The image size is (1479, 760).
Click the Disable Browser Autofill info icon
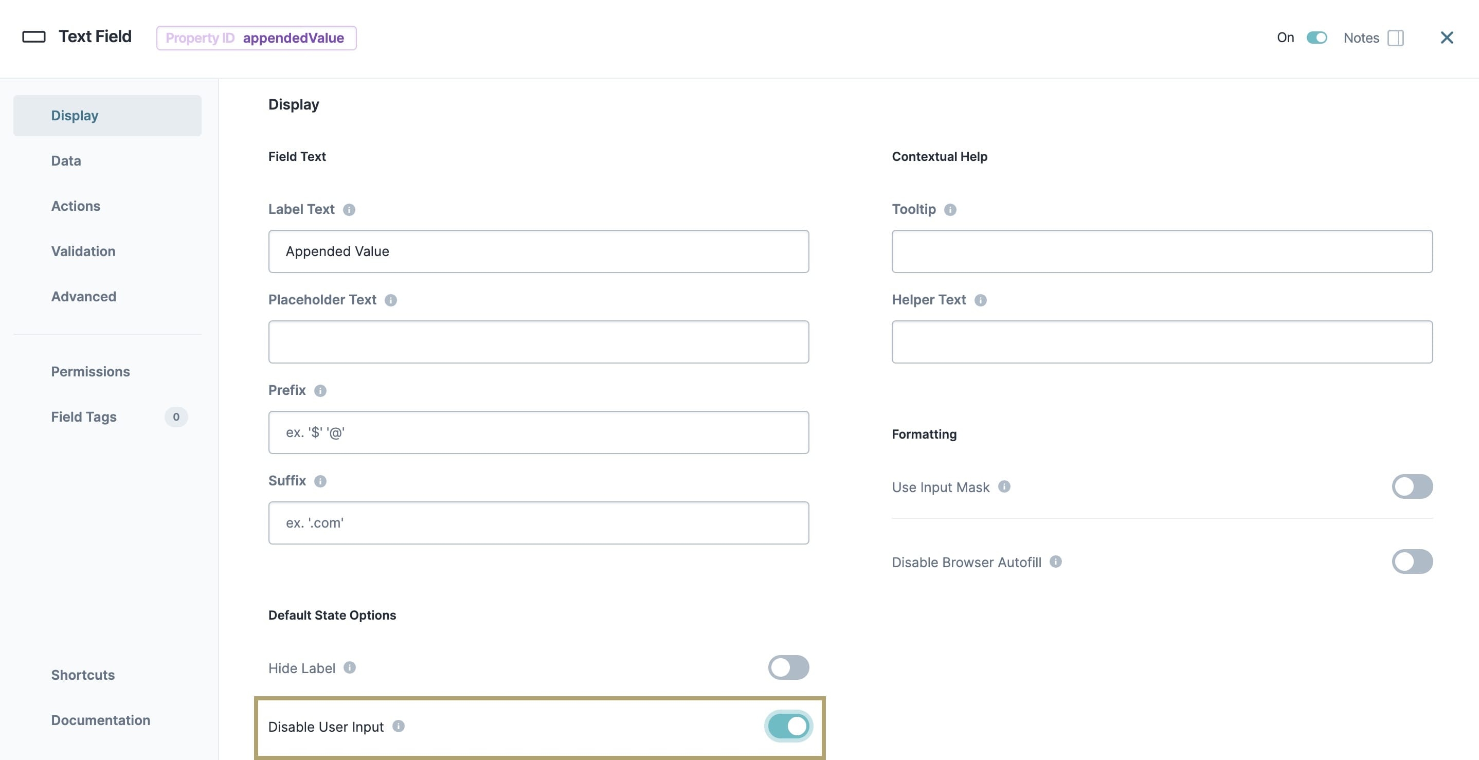point(1056,562)
